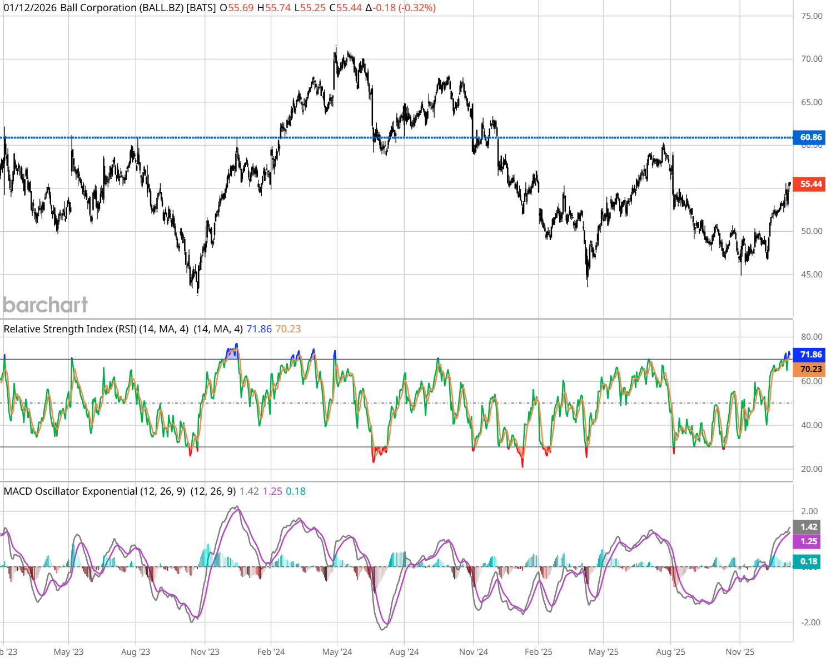Click the blue 60.86 price level badge
The width and height of the screenshot is (826, 662).
(x=810, y=137)
